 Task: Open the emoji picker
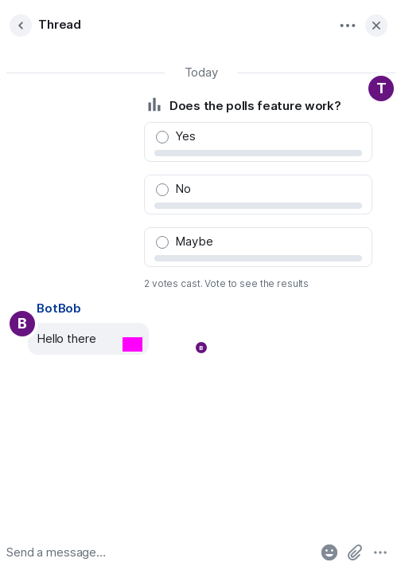click(329, 552)
